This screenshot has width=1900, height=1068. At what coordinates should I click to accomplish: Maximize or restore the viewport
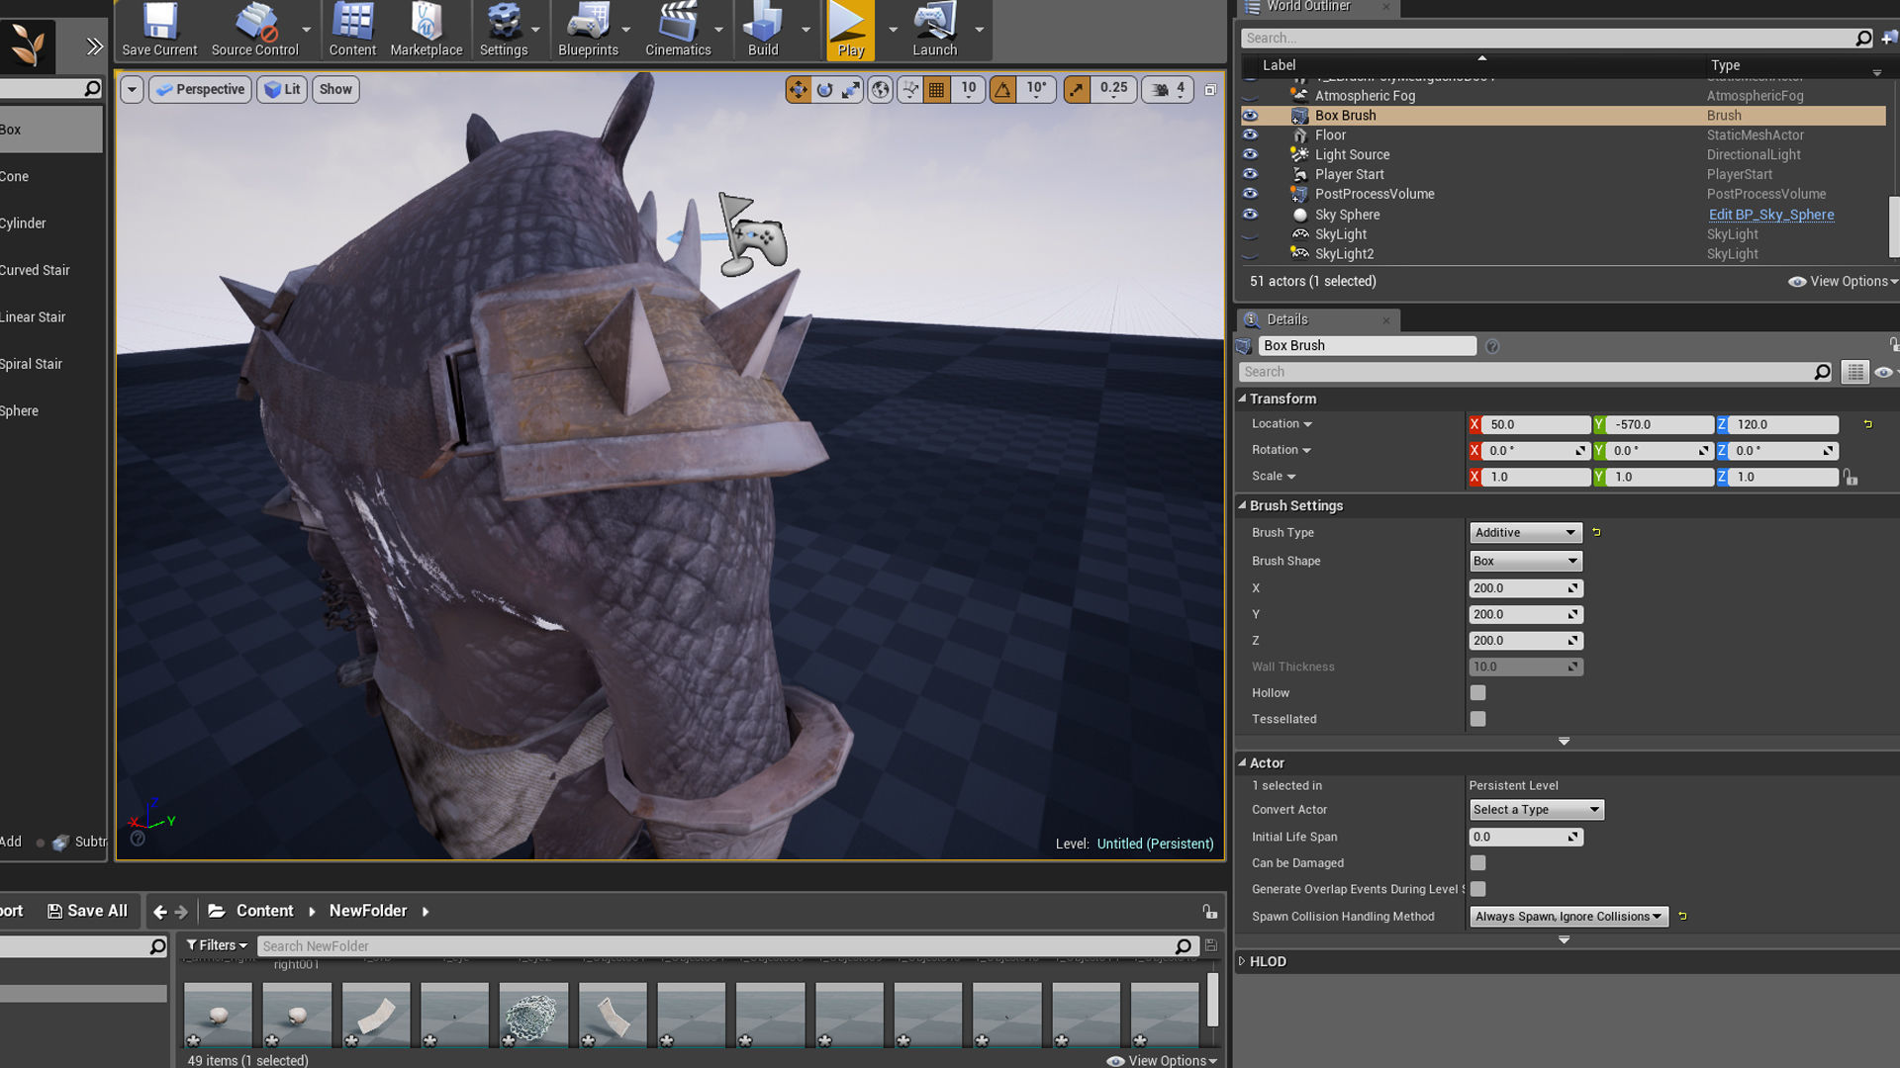pyautogui.click(x=1210, y=90)
